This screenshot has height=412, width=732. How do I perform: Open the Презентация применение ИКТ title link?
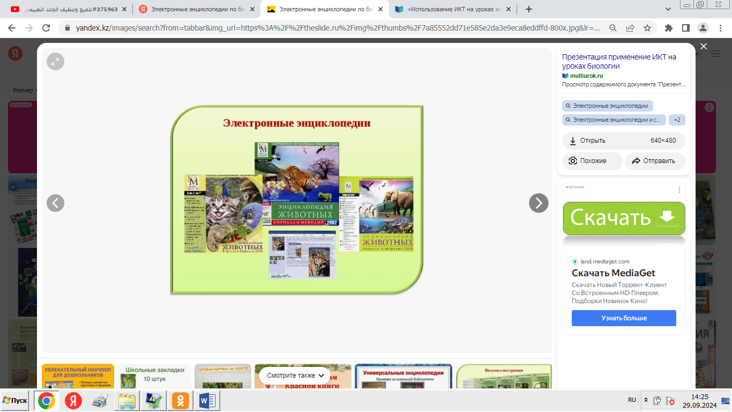[x=619, y=61]
